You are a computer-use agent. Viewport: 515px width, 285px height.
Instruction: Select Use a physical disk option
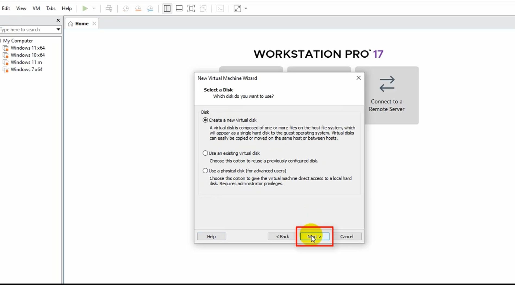pyautogui.click(x=205, y=171)
